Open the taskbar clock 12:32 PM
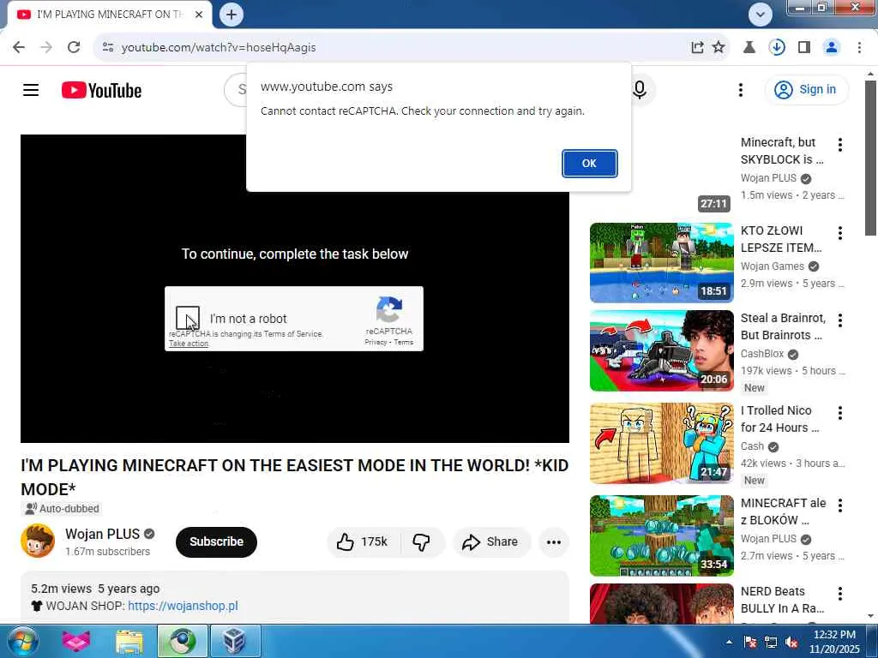Screen dimensions: 878x658 pyautogui.click(x=833, y=642)
